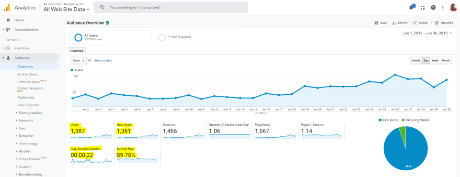This screenshot has width=460, height=177.
Task: Export the Audience Overview report
Action: [400, 23]
